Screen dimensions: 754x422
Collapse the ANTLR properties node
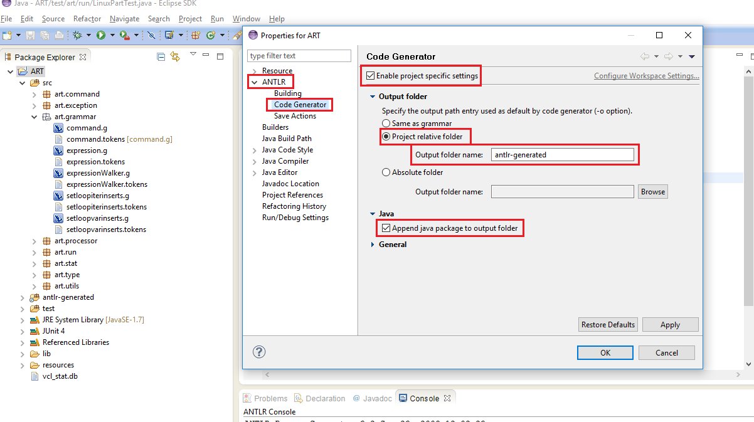point(254,82)
